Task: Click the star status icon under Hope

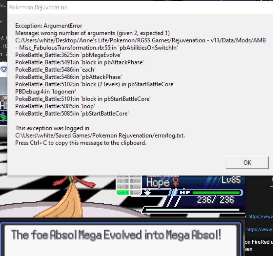Action: coord(147,193)
